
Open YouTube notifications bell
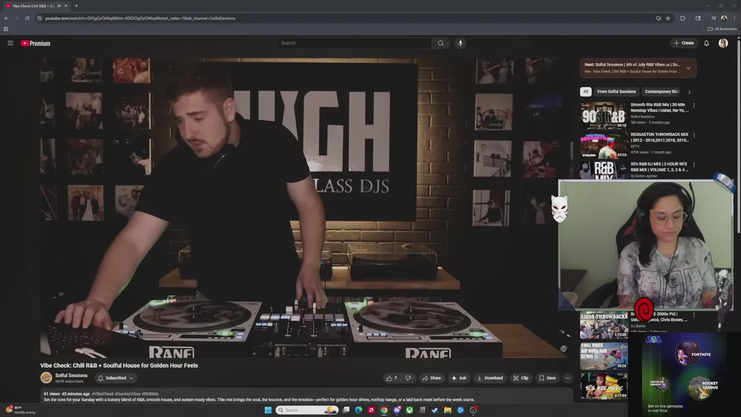(x=706, y=43)
